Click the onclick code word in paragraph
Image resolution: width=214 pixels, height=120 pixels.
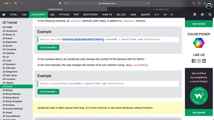(76, 21)
